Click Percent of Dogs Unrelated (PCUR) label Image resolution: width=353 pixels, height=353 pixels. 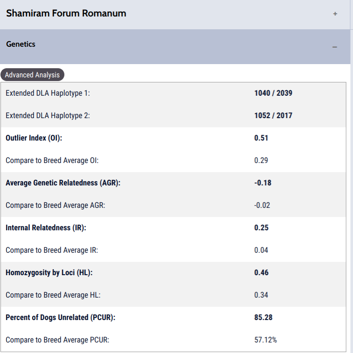(x=61, y=318)
